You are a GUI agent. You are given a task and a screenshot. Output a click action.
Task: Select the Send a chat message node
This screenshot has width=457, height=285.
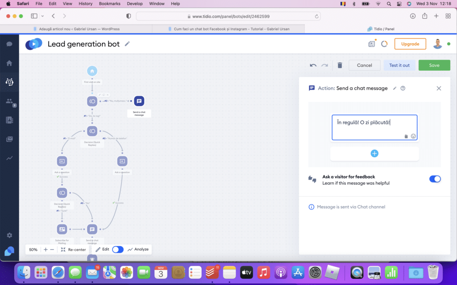pos(139,101)
